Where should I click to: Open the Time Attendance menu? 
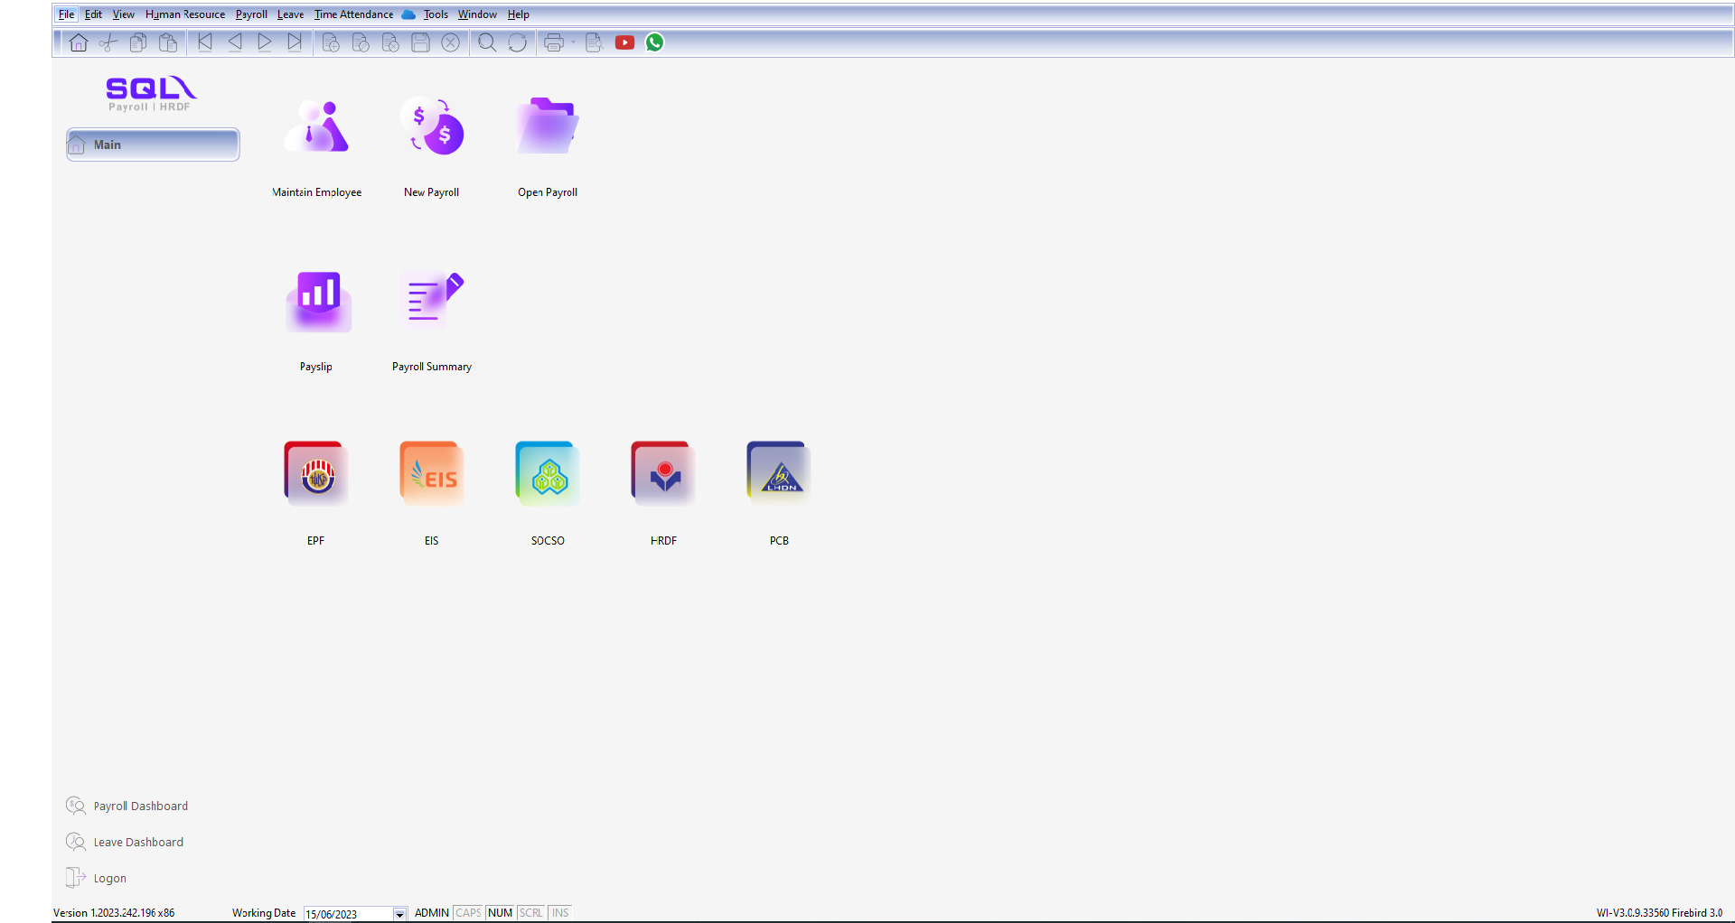click(353, 14)
